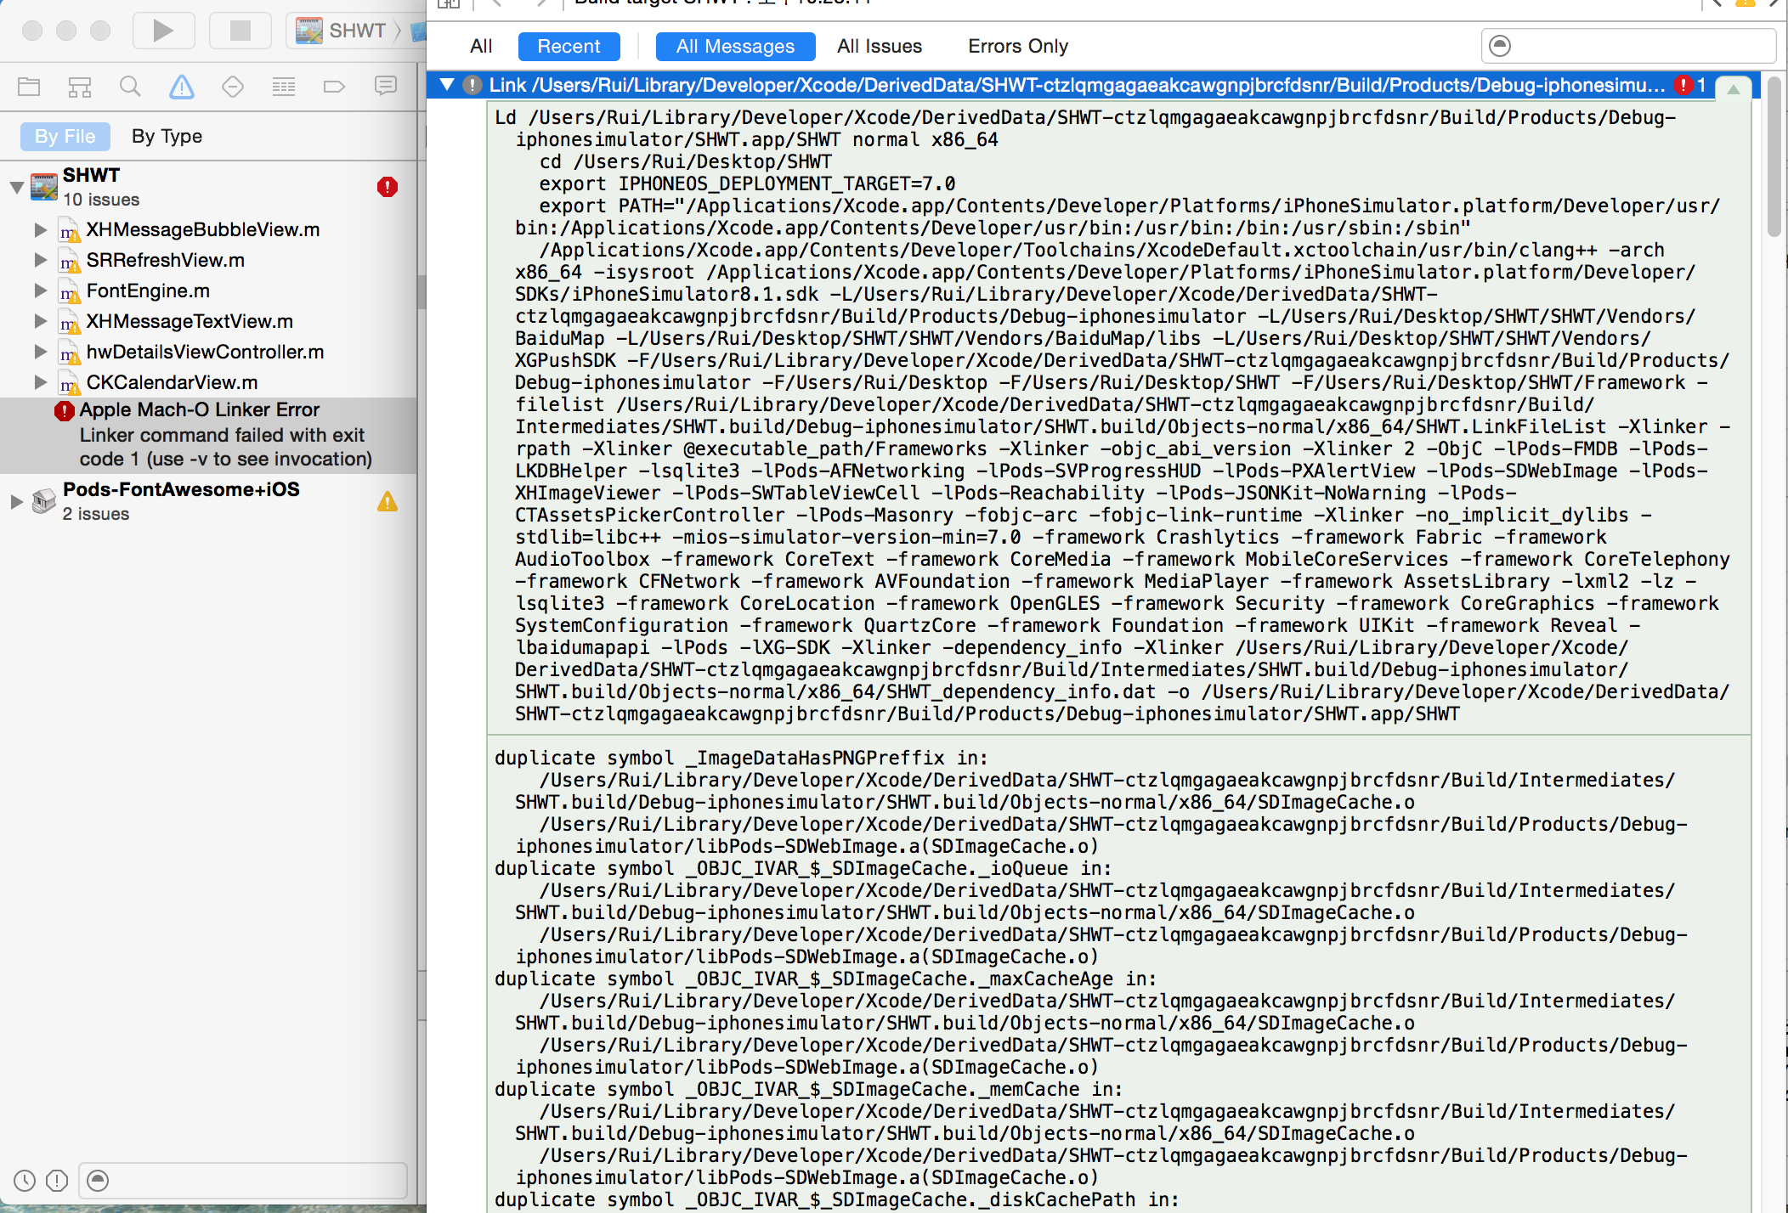Click the red error badge on SHWT
Image resolution: width=1788 pixels, height=1213 pixels.
tap(388, 187)
